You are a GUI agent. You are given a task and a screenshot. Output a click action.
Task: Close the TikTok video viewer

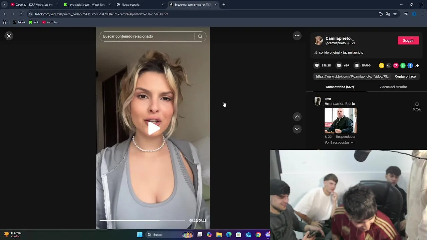click(9, 36)
